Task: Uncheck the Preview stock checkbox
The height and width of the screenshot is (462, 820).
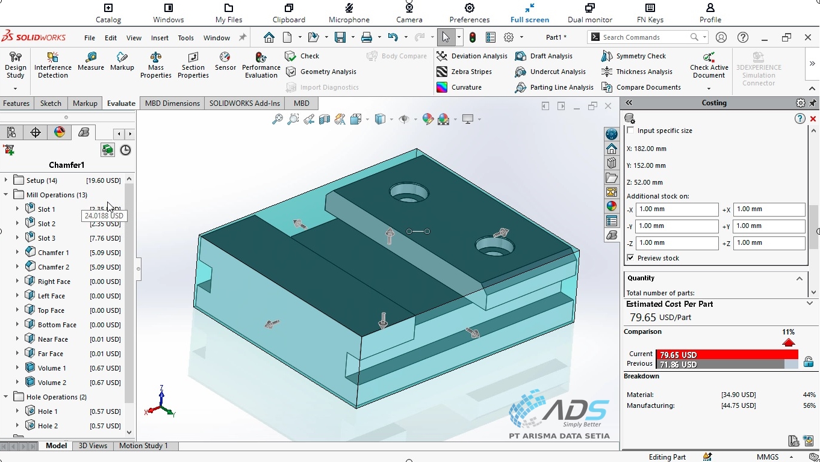Action: click(x=631, y=257)
